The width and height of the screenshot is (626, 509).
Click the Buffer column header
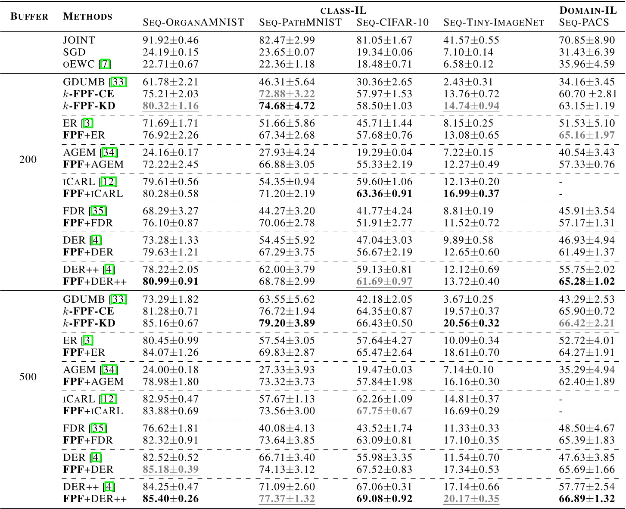click(29, 17)
